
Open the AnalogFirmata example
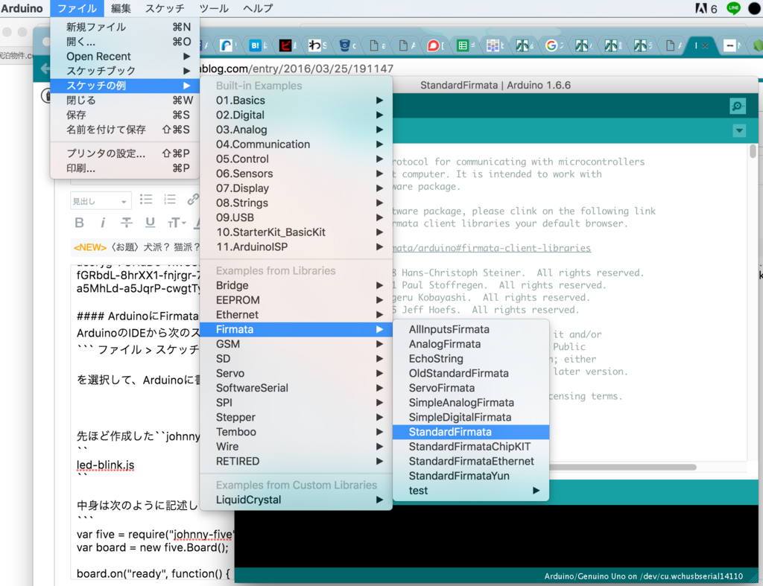471,344
